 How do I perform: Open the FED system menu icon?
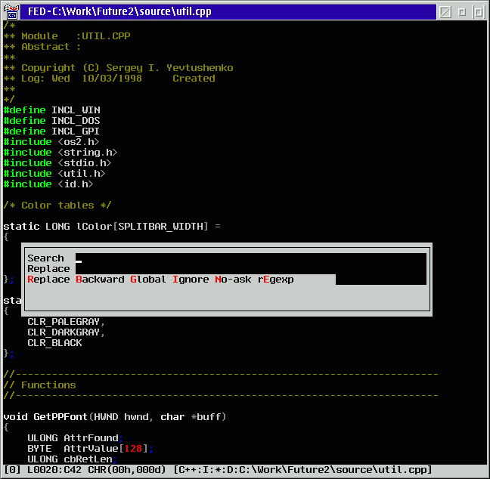pyautogui.click(x=11, y=12)
